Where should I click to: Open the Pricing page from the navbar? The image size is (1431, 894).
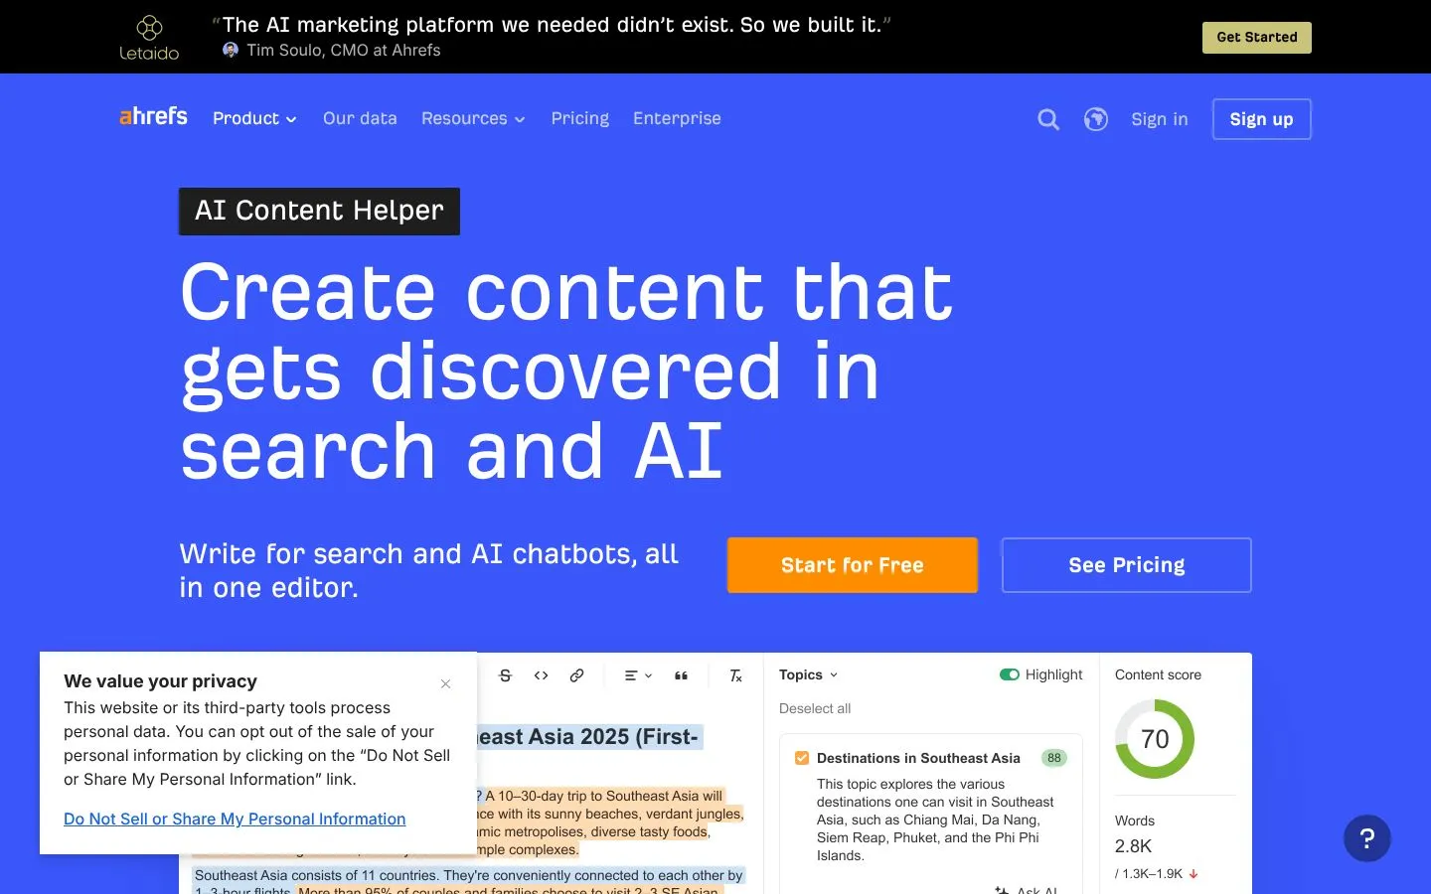pos(580,118)
